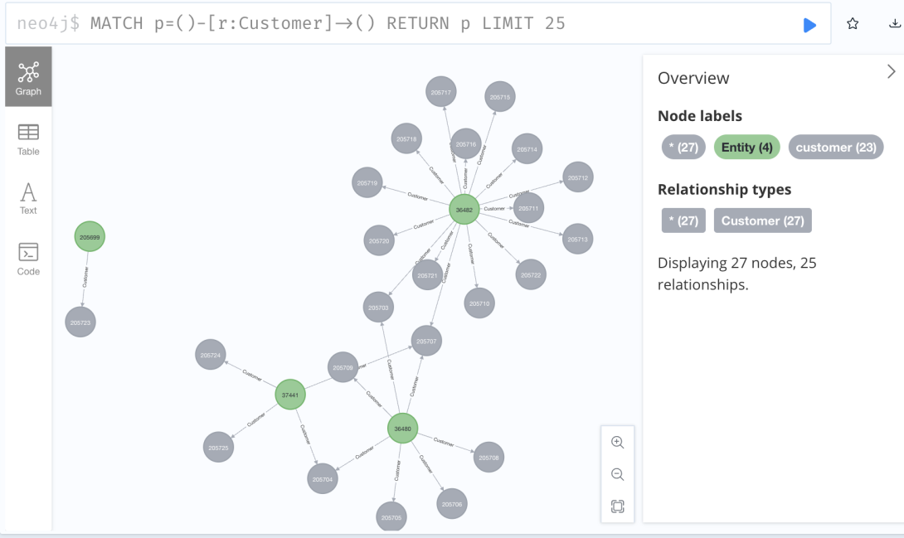
Task: Select gray node 205719
Action: [x=367, y=182]
